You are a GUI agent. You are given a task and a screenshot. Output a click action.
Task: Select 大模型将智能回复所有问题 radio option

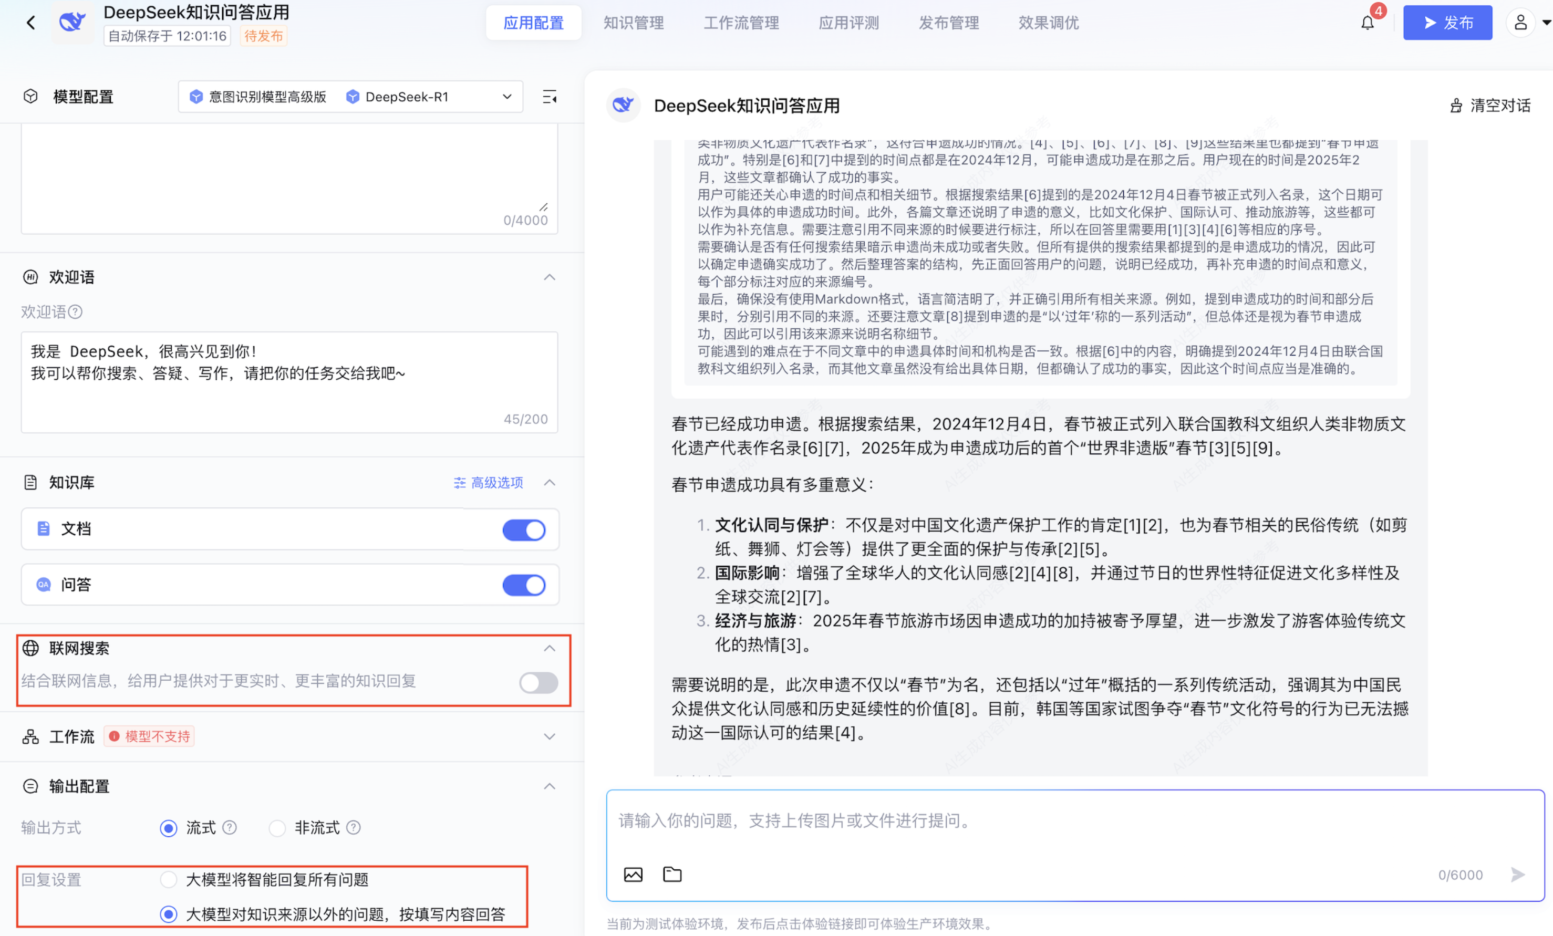(x=168, y=879)
